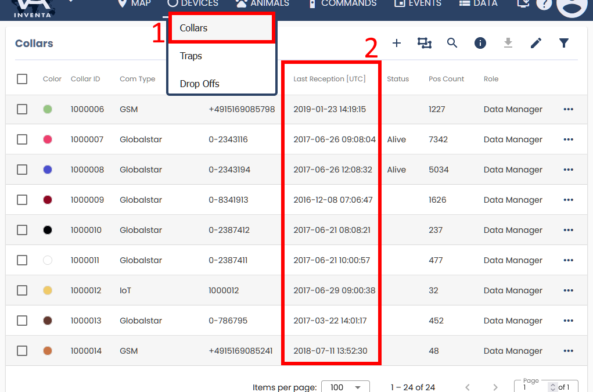Open three-dot menu for collar 1000006
This screenshot has height=392, width=593.
(x=568, y=109)
